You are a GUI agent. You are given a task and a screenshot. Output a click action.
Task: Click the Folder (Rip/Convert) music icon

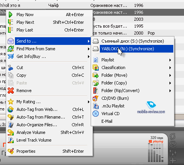click(96, 91)
